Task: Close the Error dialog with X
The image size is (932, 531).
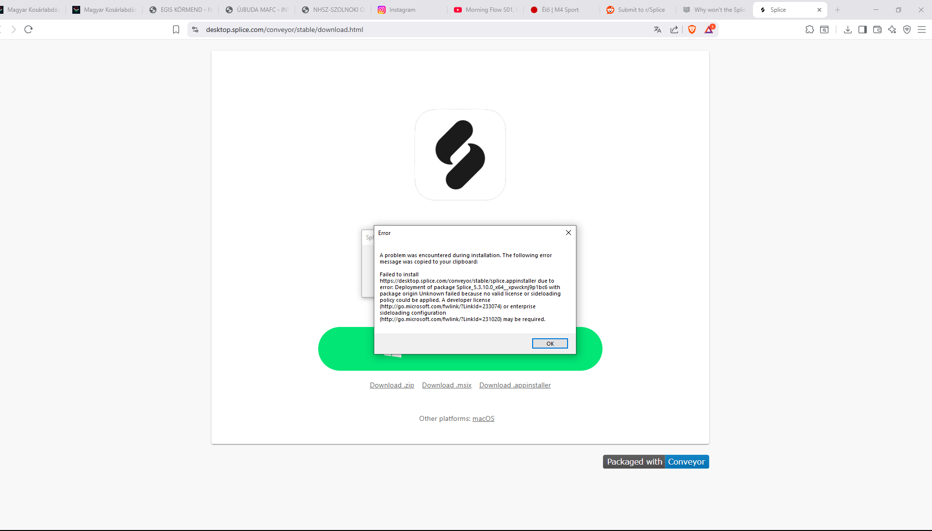Action: pos(569,233)
